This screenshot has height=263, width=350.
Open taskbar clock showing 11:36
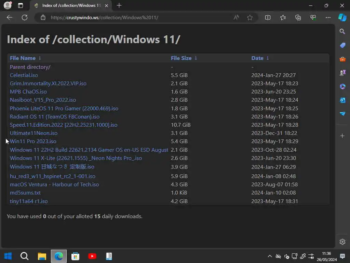(x=326, y=256)
